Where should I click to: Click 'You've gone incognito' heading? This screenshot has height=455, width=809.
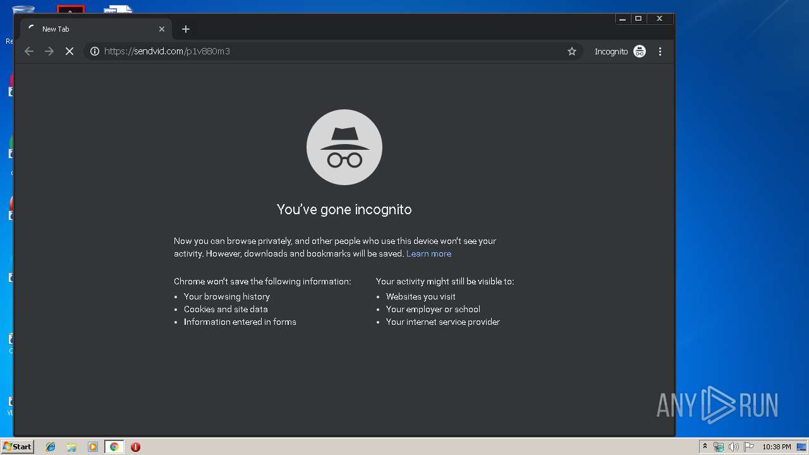(x=344, y=209)
